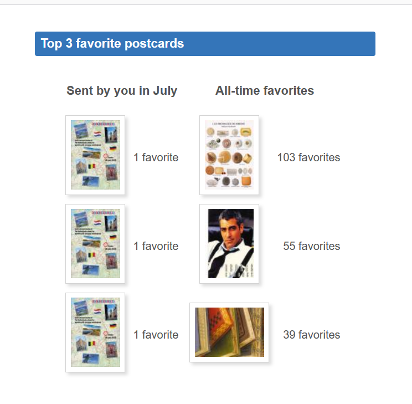
Task: Click the 'Sent by you in July' heading
Action: click(122, 91)
